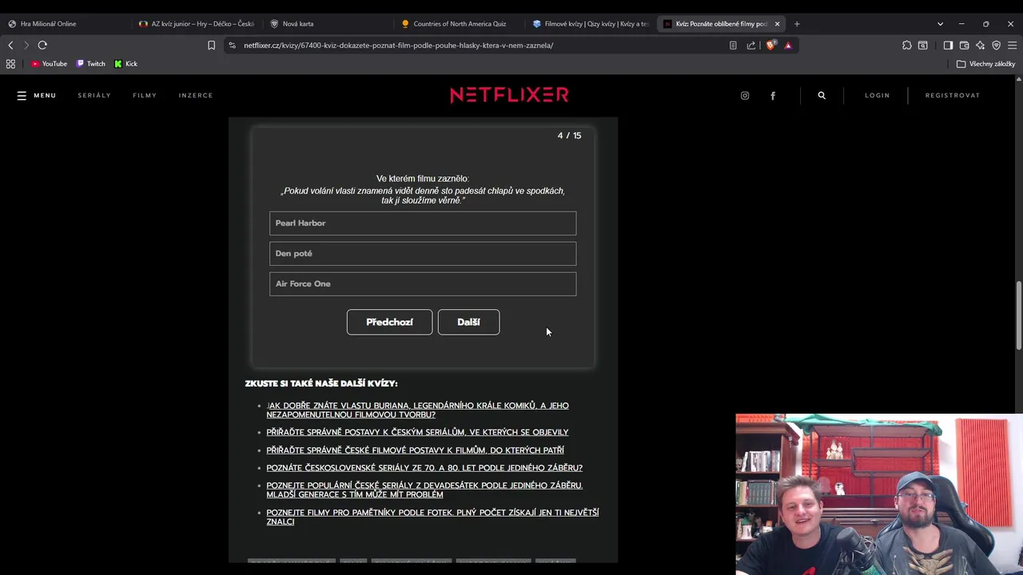Open browser main hamburger menu
Image resolution: width=1023 pixels, height=575 pixels.
click(x=1012, y=46)
